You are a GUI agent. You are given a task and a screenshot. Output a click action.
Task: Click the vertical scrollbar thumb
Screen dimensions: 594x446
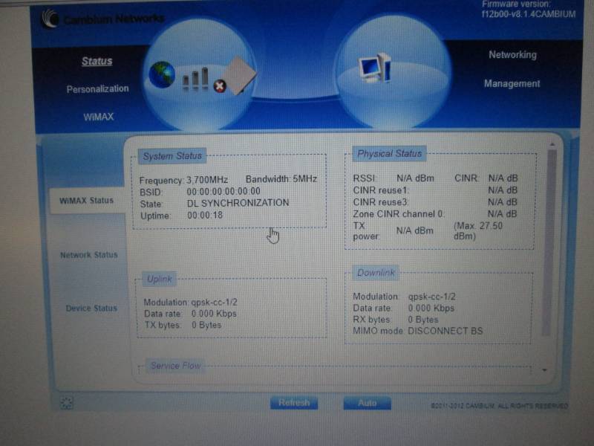coord(549,243)
